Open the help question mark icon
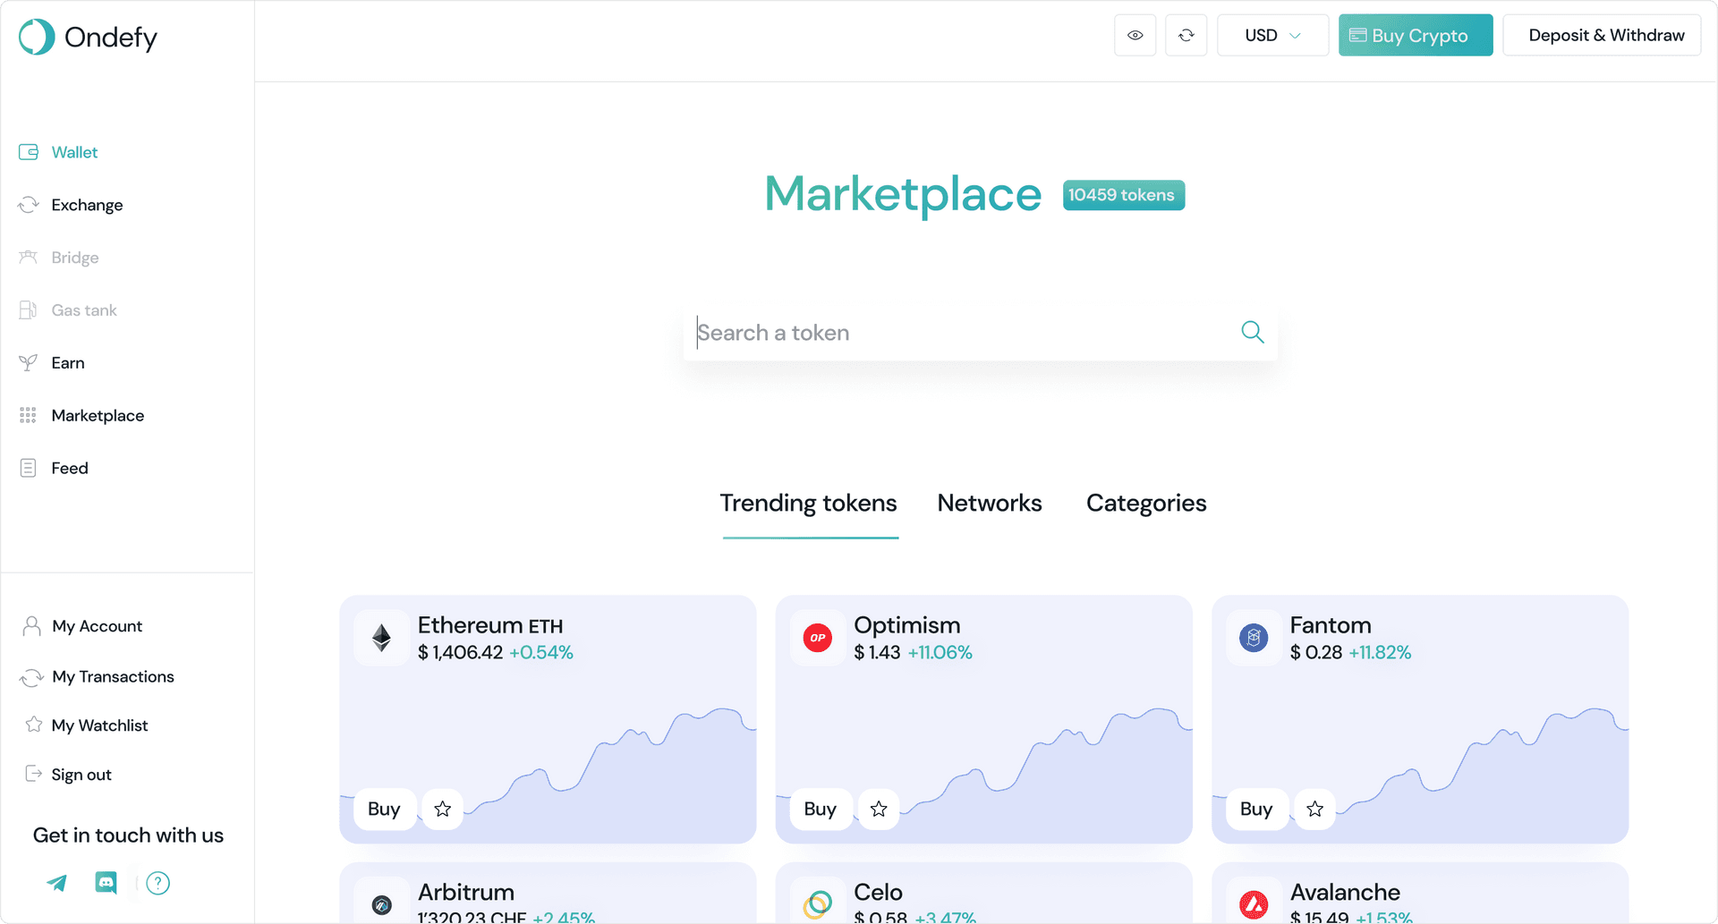1718x924 pixels. click(158, 884)
